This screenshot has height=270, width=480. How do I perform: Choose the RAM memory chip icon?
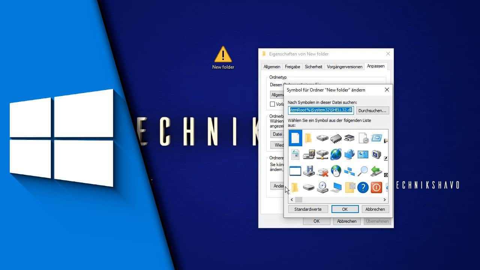[x=336, y=138]
